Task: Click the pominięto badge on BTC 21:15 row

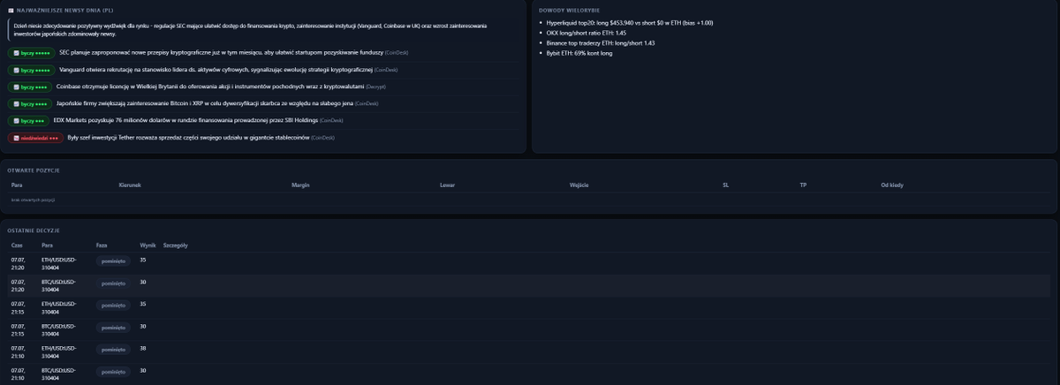Action: pyautogui.click(x=113, y=327)
